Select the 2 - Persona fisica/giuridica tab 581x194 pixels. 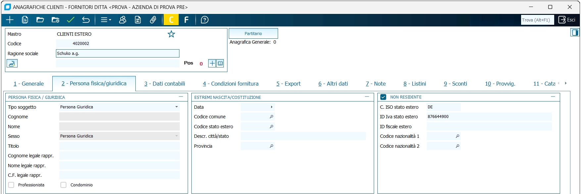pos(94,83)
